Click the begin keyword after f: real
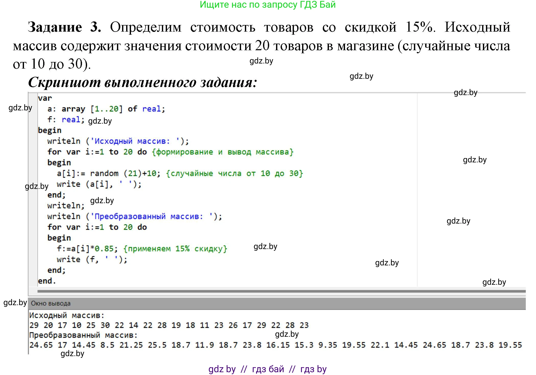Viewport: 536px width, 375px height. [50, 130]
